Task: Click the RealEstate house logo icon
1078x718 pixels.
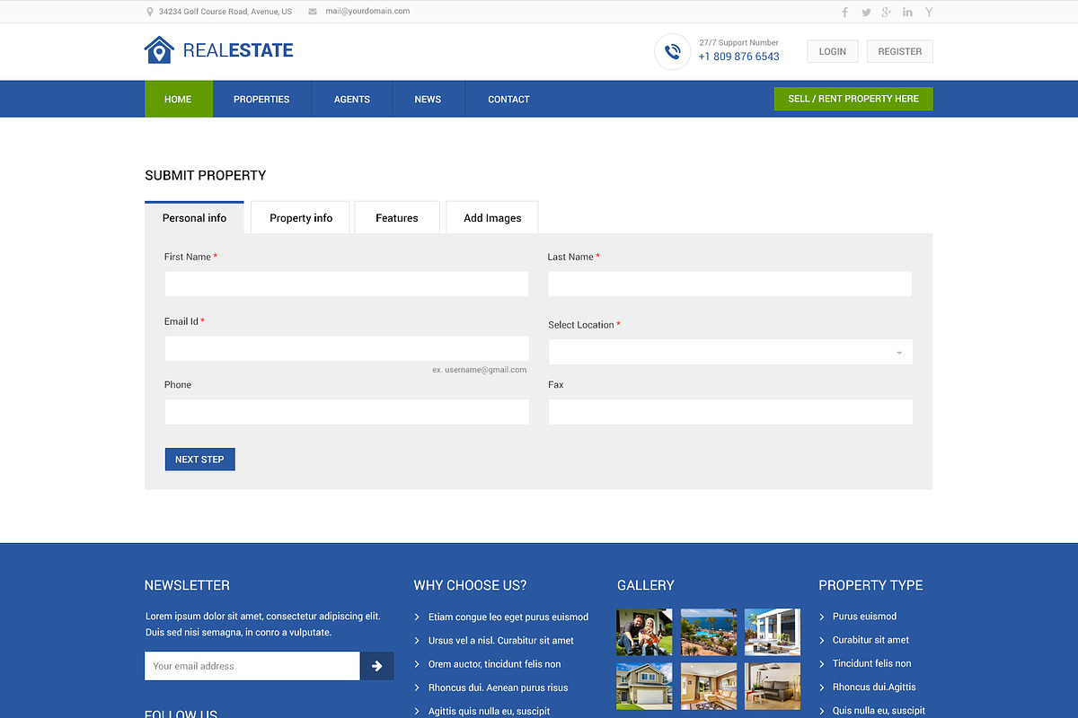Action: click(x=159, y=50)
